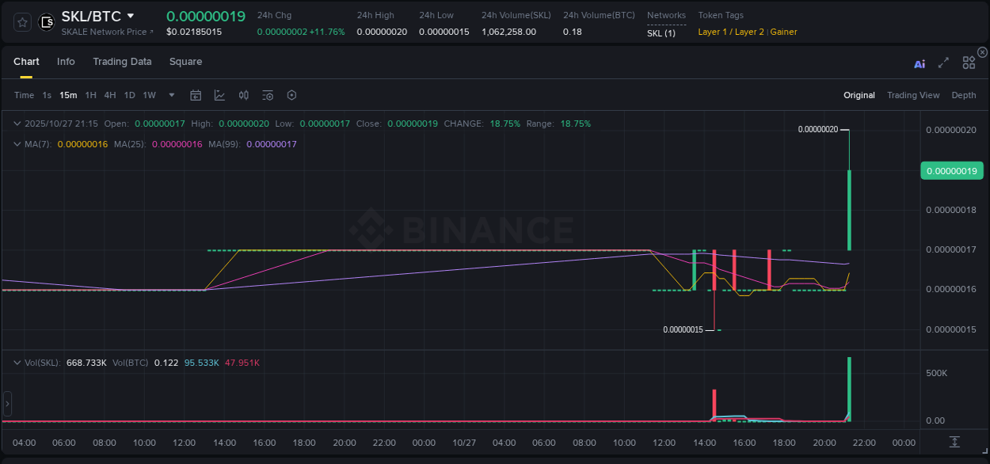Open the Square tab

[185, 62]
